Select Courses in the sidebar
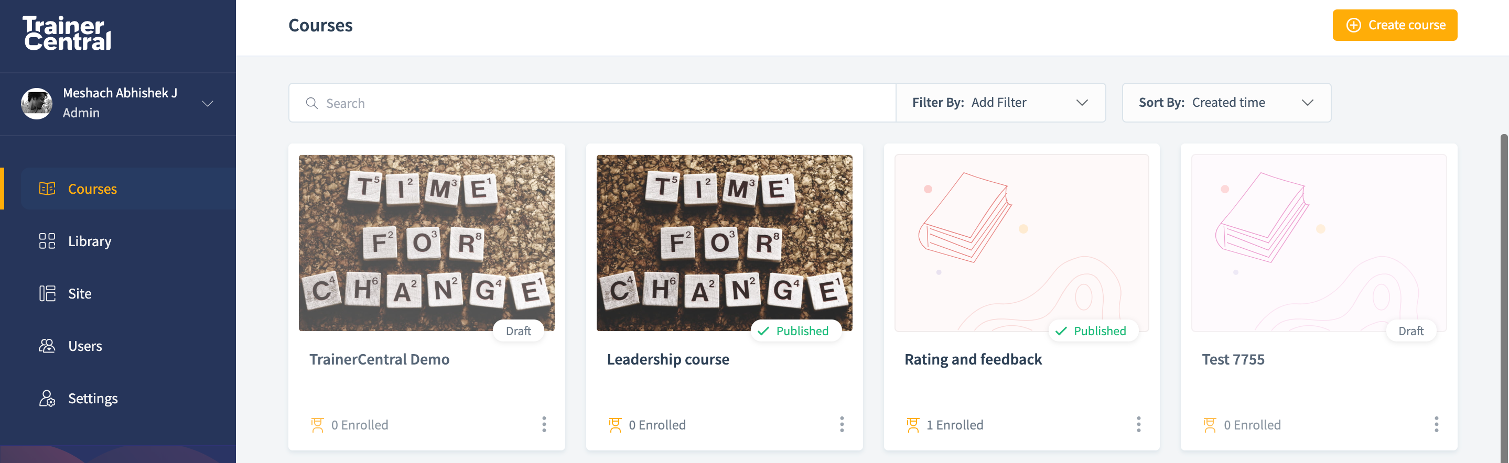Image resolution: width=1509 pixels, height=463 pixels. pyautogui.click(x=92, y=189)
